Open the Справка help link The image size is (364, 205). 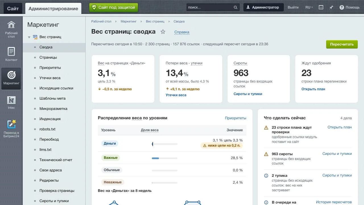click(182, 32)
